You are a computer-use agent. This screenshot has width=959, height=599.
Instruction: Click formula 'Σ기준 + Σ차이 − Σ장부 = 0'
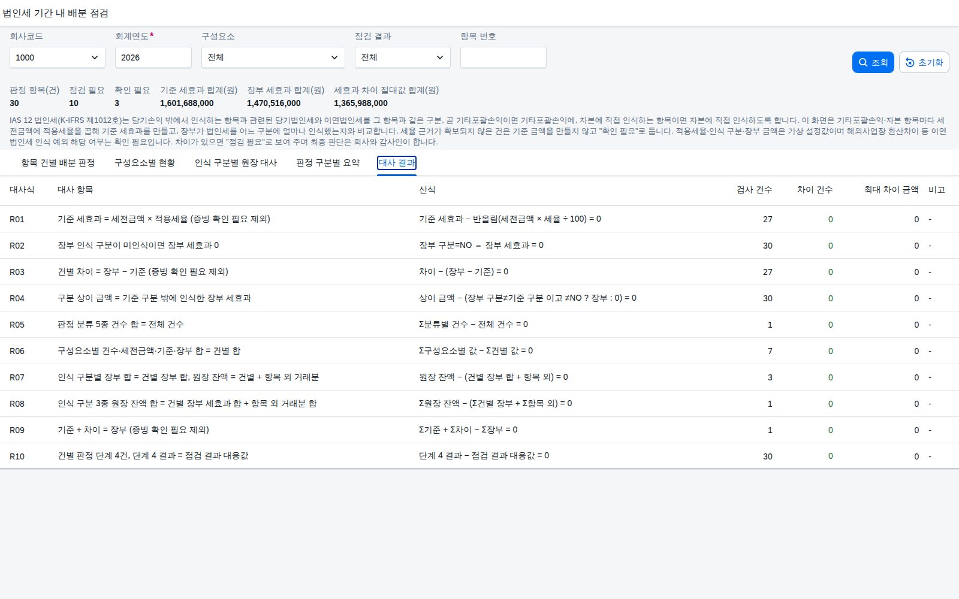(468, 430)
